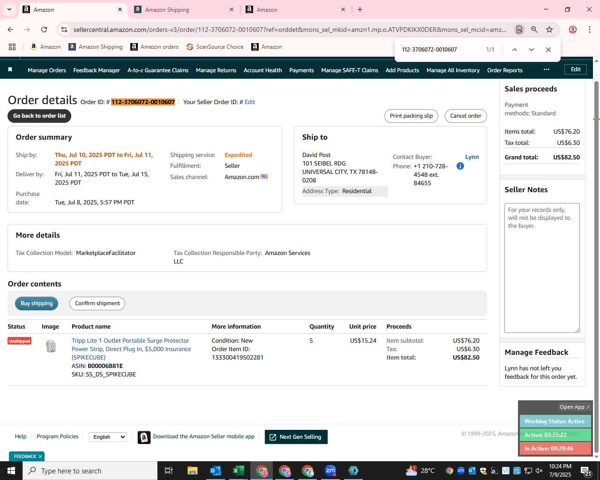
Task: Close the find bar
Action: coord(548,50)
